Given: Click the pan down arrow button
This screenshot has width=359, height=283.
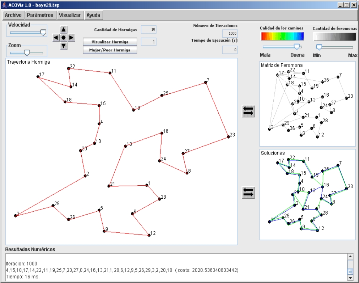Looking at the screenshot, I should [63, 46].
